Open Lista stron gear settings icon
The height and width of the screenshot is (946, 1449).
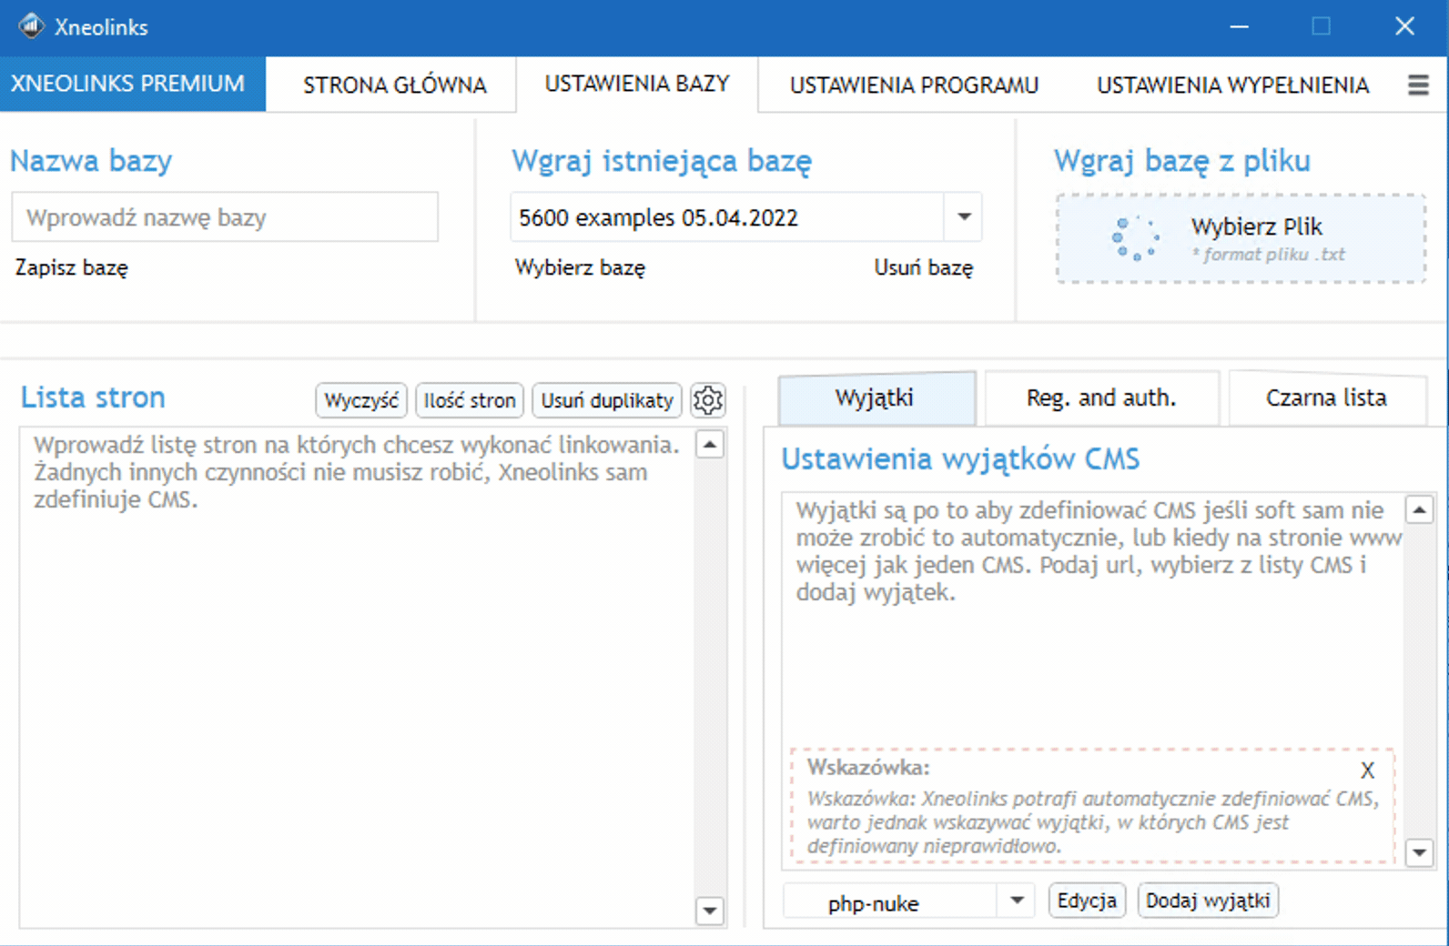[708, 399]
